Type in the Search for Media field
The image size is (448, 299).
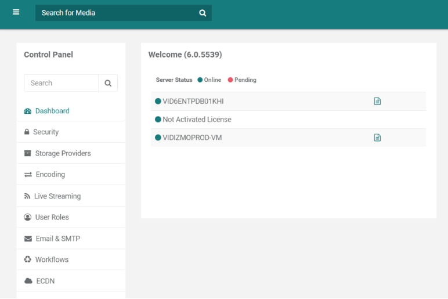(x=116, y=13)
